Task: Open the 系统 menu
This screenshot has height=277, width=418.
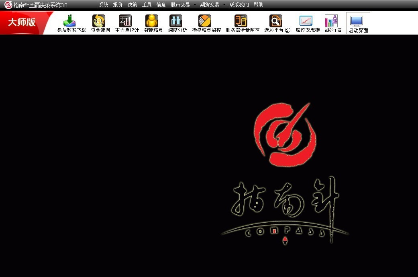Action: (x=103, y=5)
